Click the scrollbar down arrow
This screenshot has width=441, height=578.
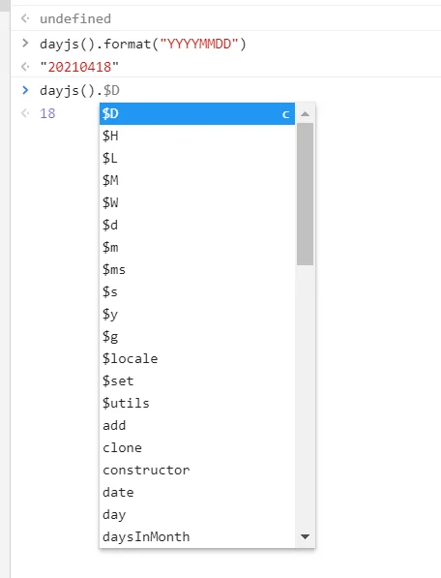(305, 536)
